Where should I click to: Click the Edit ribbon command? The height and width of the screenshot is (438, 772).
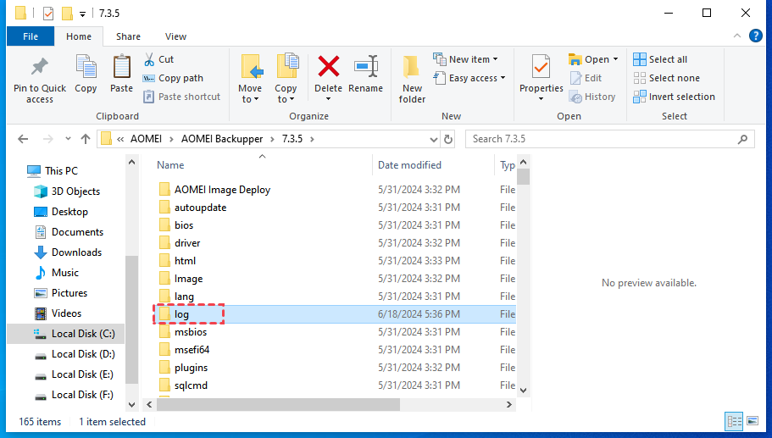pos(586,78)
